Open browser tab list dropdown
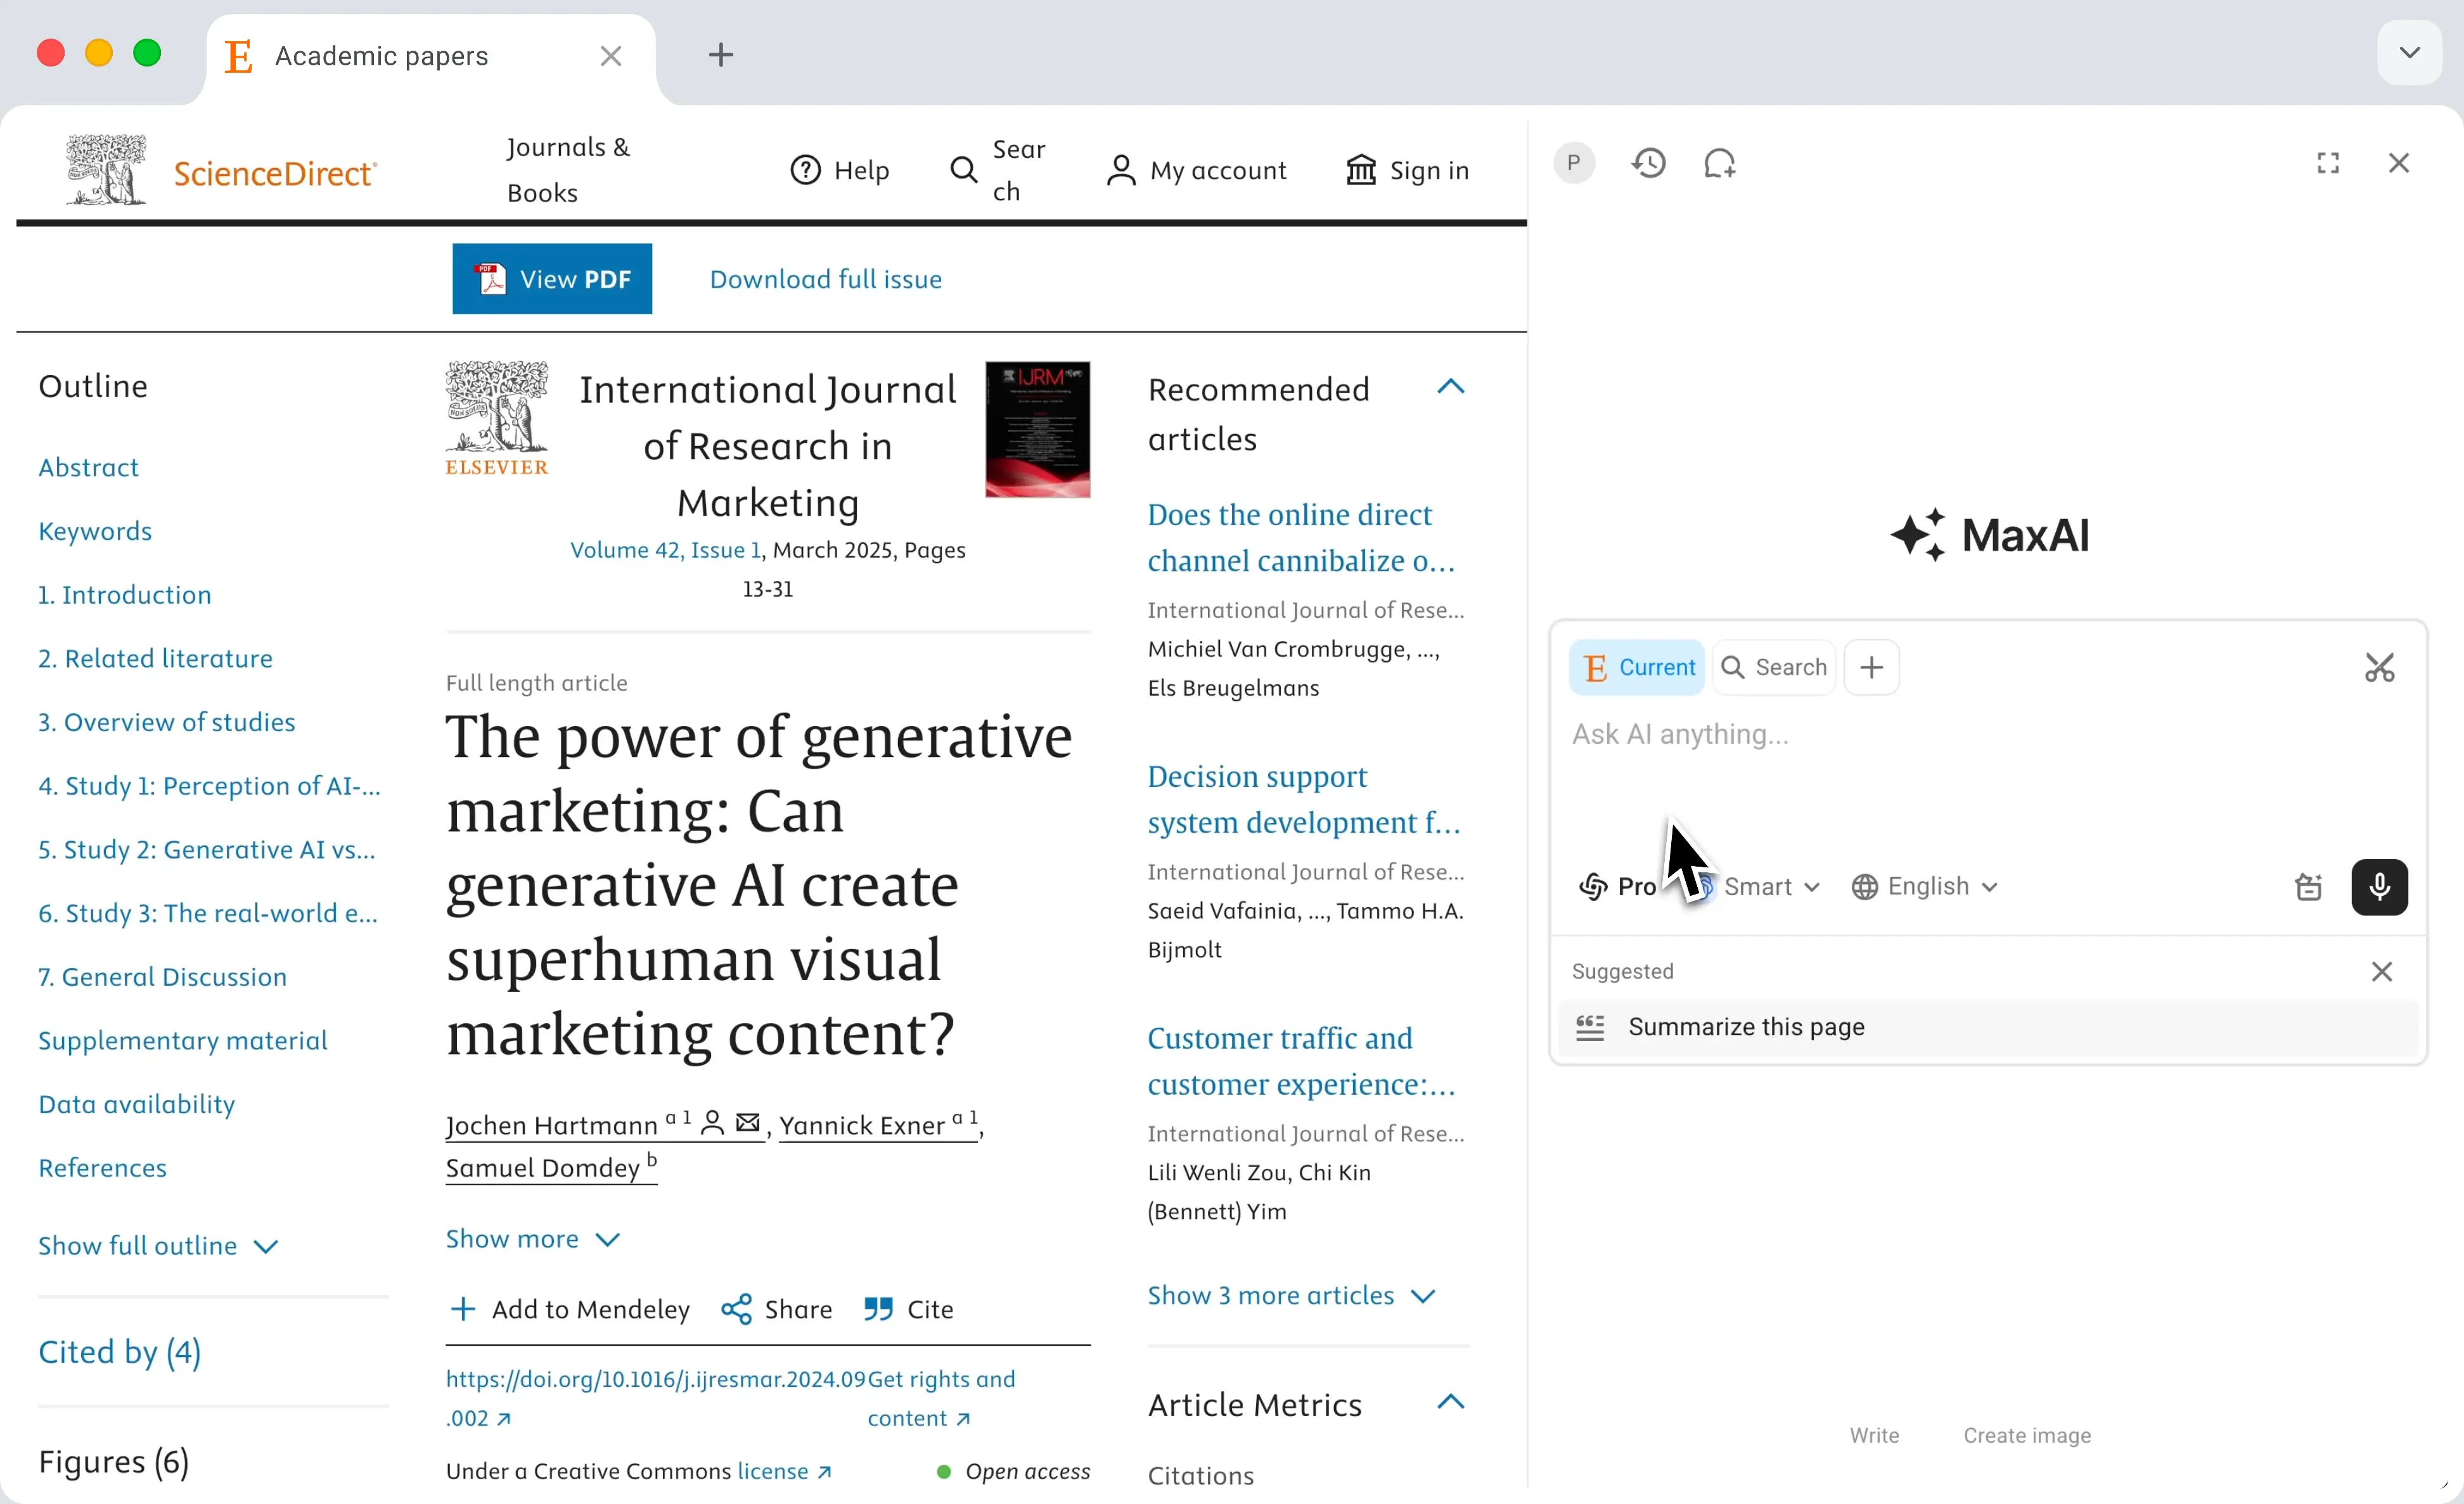This screenshot has height=1504, width=2464. [2409, 52]
